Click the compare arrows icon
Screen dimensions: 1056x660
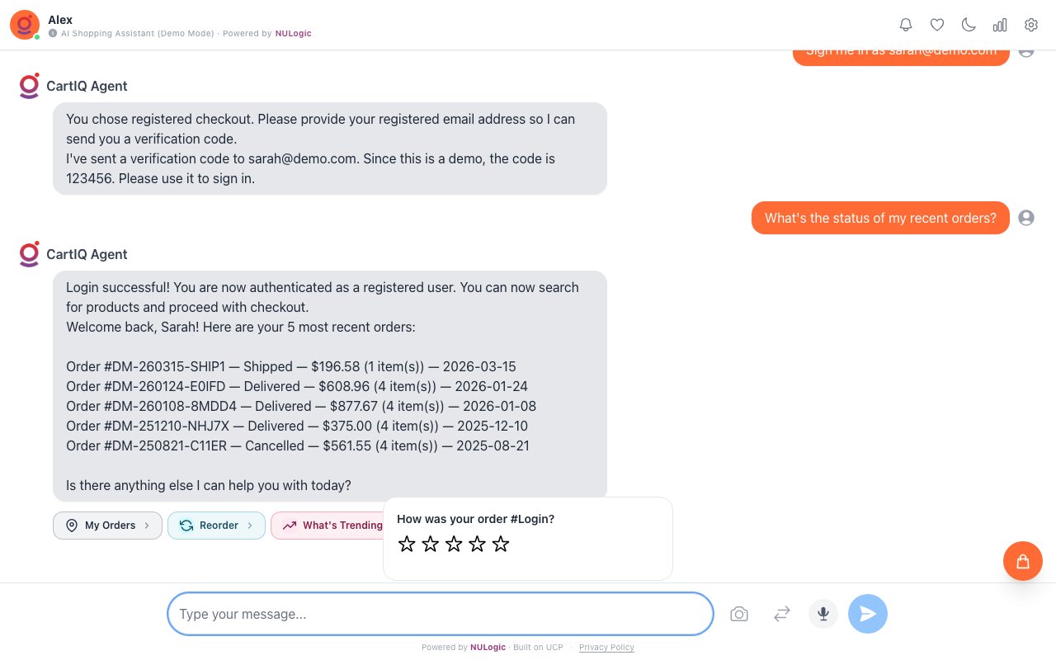(x=782, y=614)
